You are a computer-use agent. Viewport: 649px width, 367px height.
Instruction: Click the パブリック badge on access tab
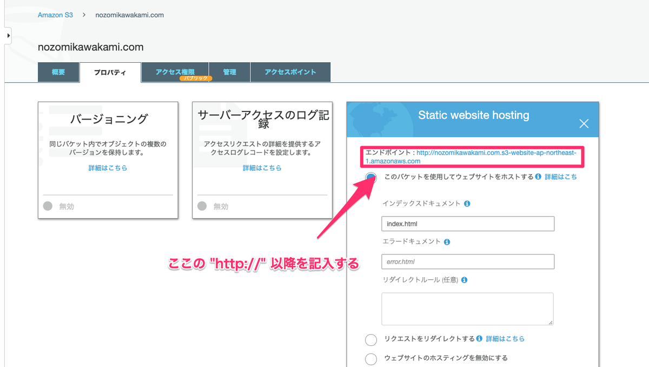tap(196, 78)
